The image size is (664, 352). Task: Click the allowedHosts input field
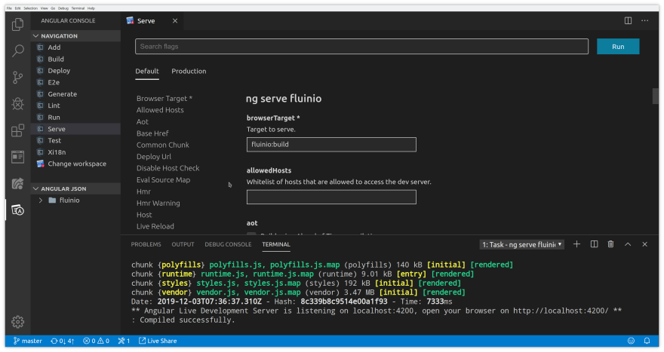coord(331,197)
